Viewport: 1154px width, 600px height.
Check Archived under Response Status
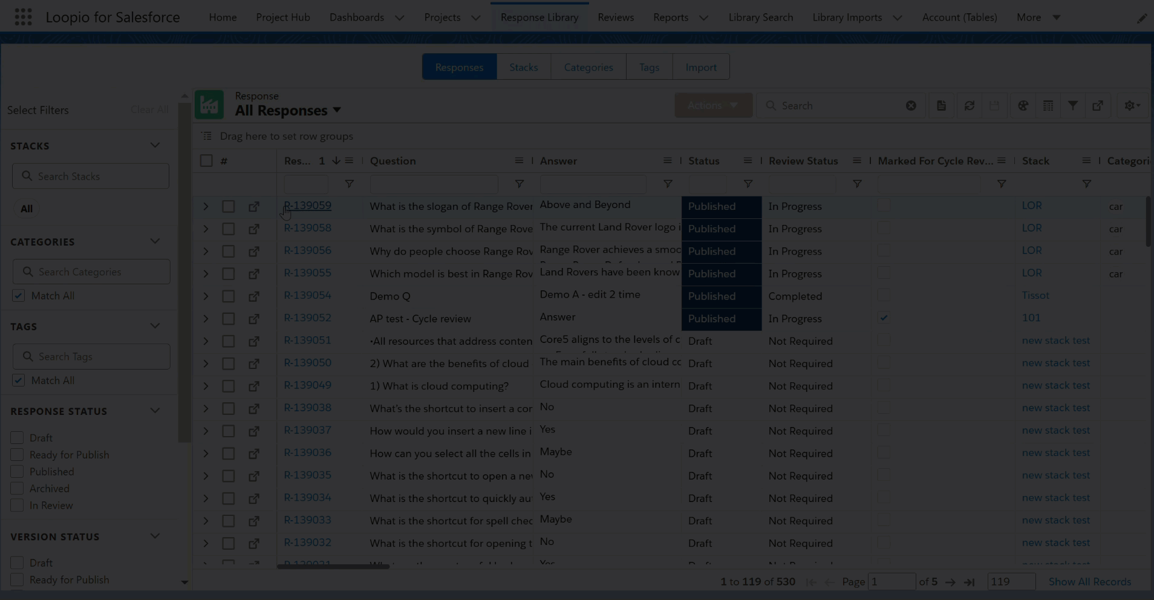point(17,489)
